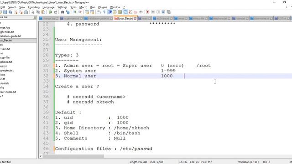The height and width of the screenshot is (164, 292).
Task: Click the Playback macro icon
Action: pos(158,12)
